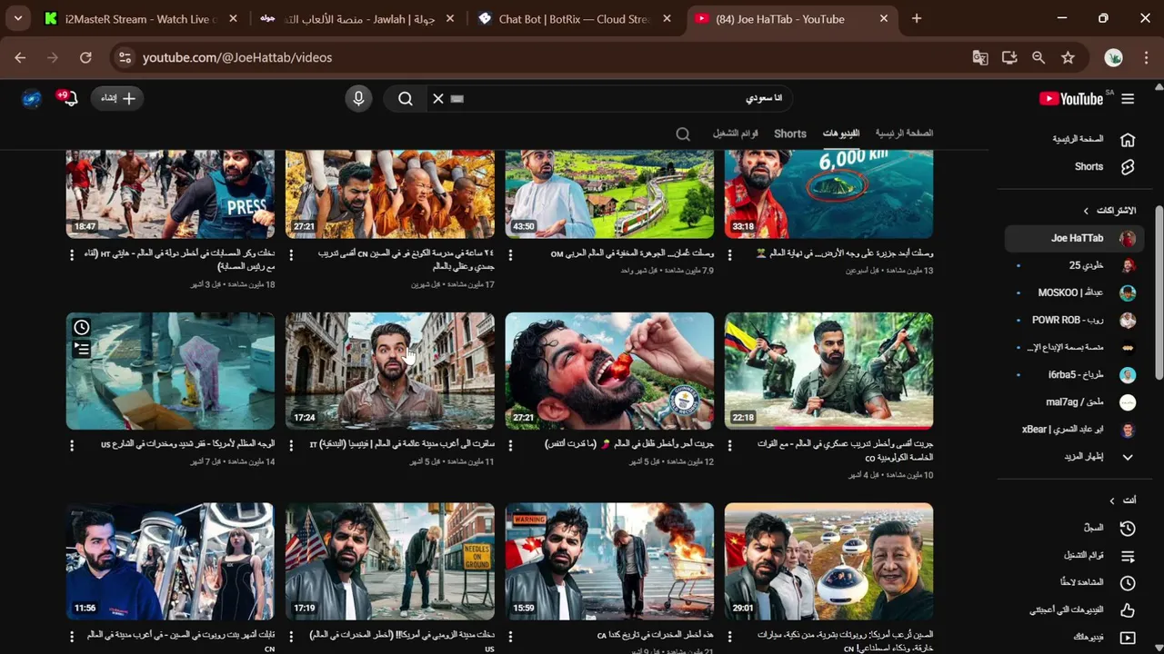
Task: Open POWR ROB subscription channel
Action: pos(1074,320)
